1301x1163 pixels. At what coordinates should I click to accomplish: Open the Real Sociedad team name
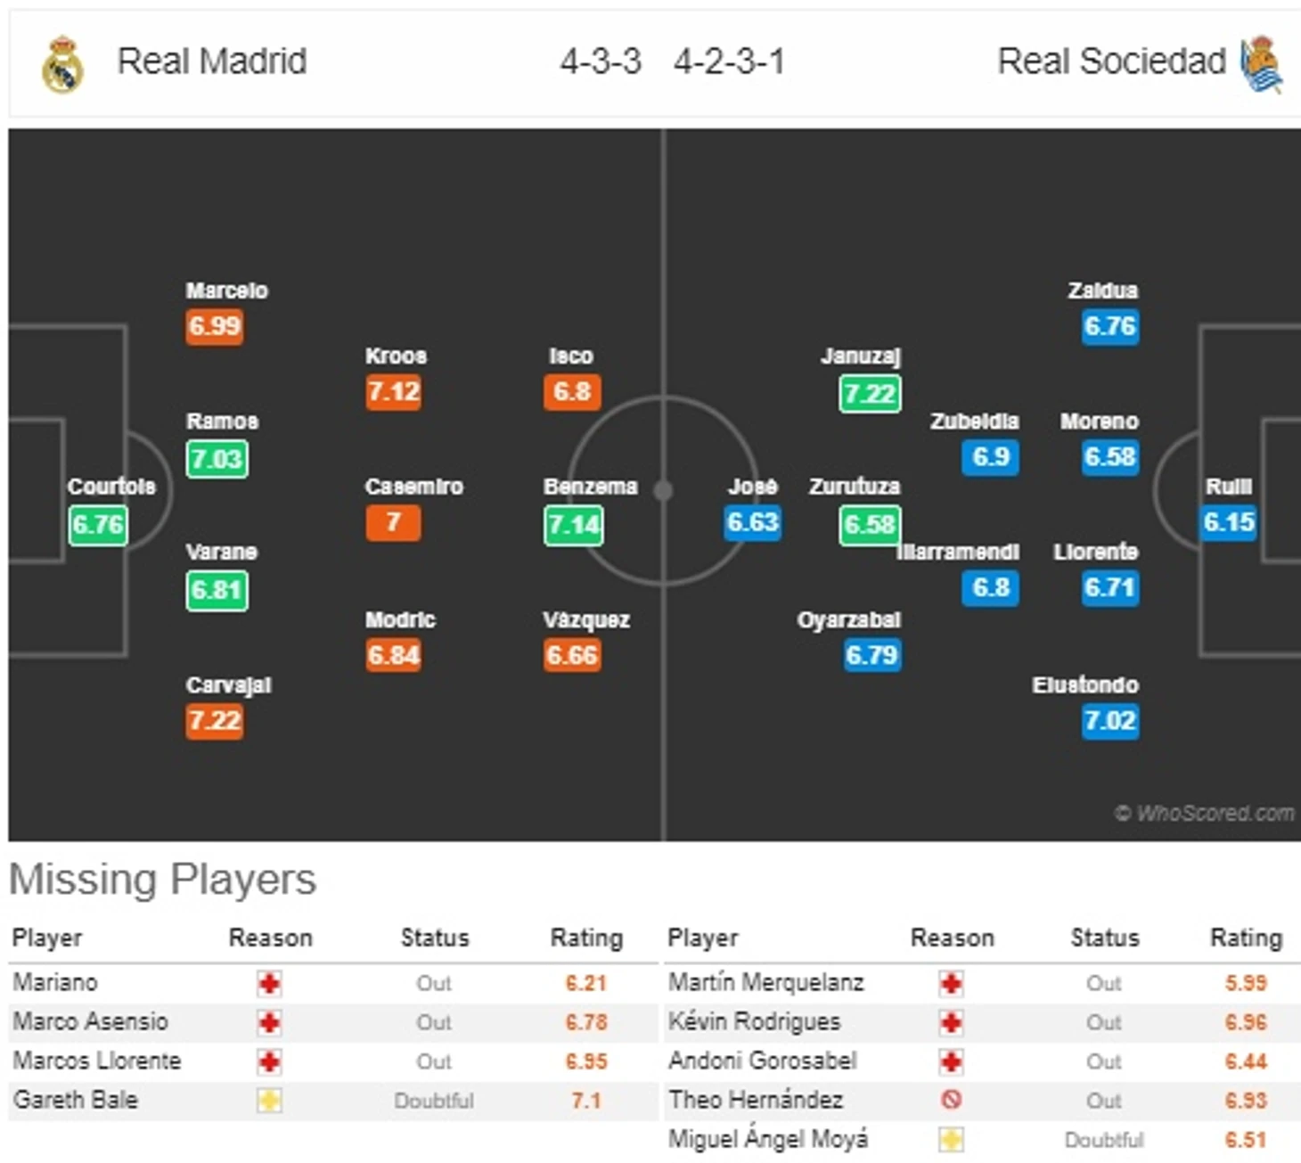[x=1111, y=61]
